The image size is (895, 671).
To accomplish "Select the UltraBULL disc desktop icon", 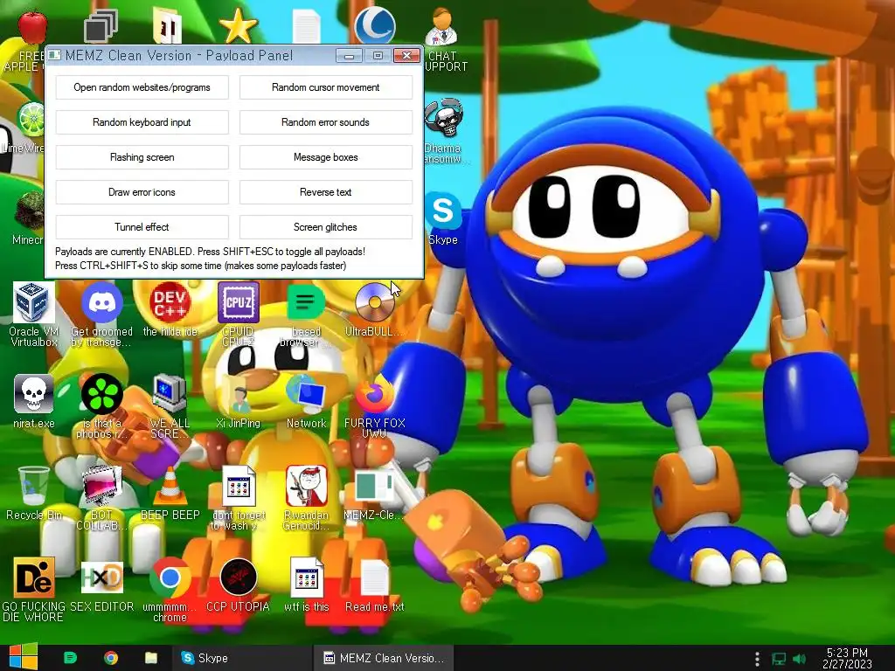I will coord(374,302).
